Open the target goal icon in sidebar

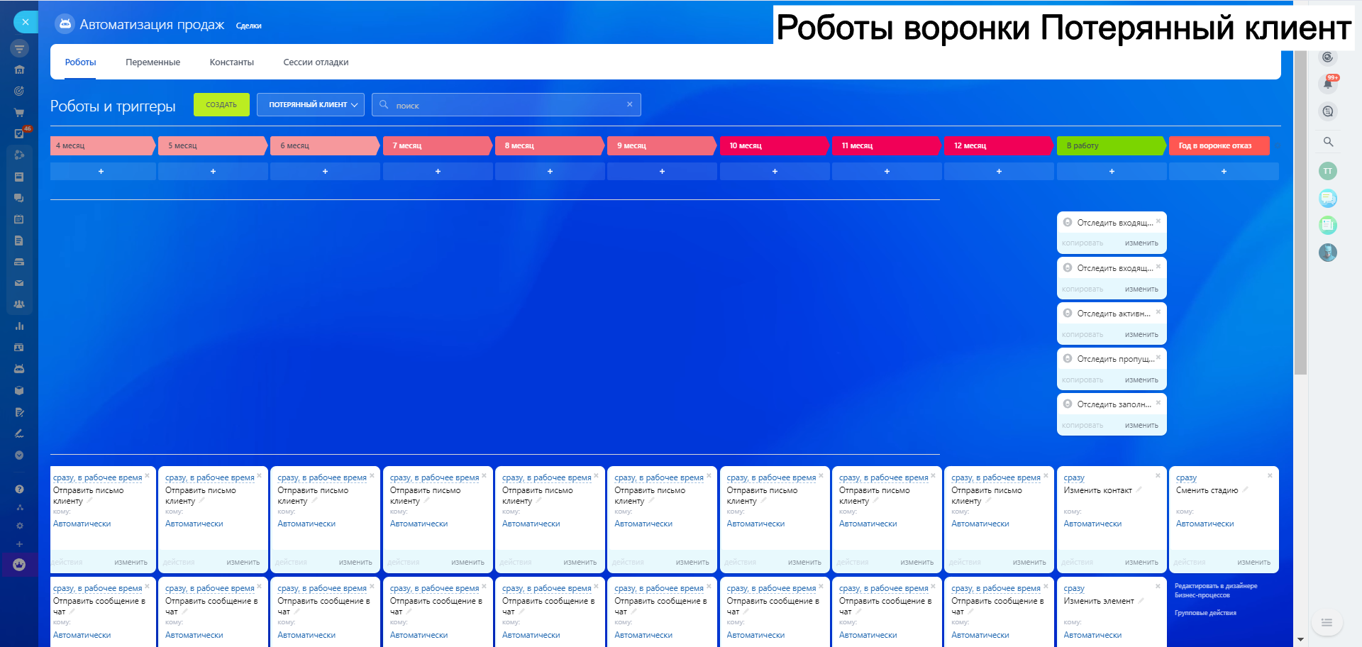[19, 91]
